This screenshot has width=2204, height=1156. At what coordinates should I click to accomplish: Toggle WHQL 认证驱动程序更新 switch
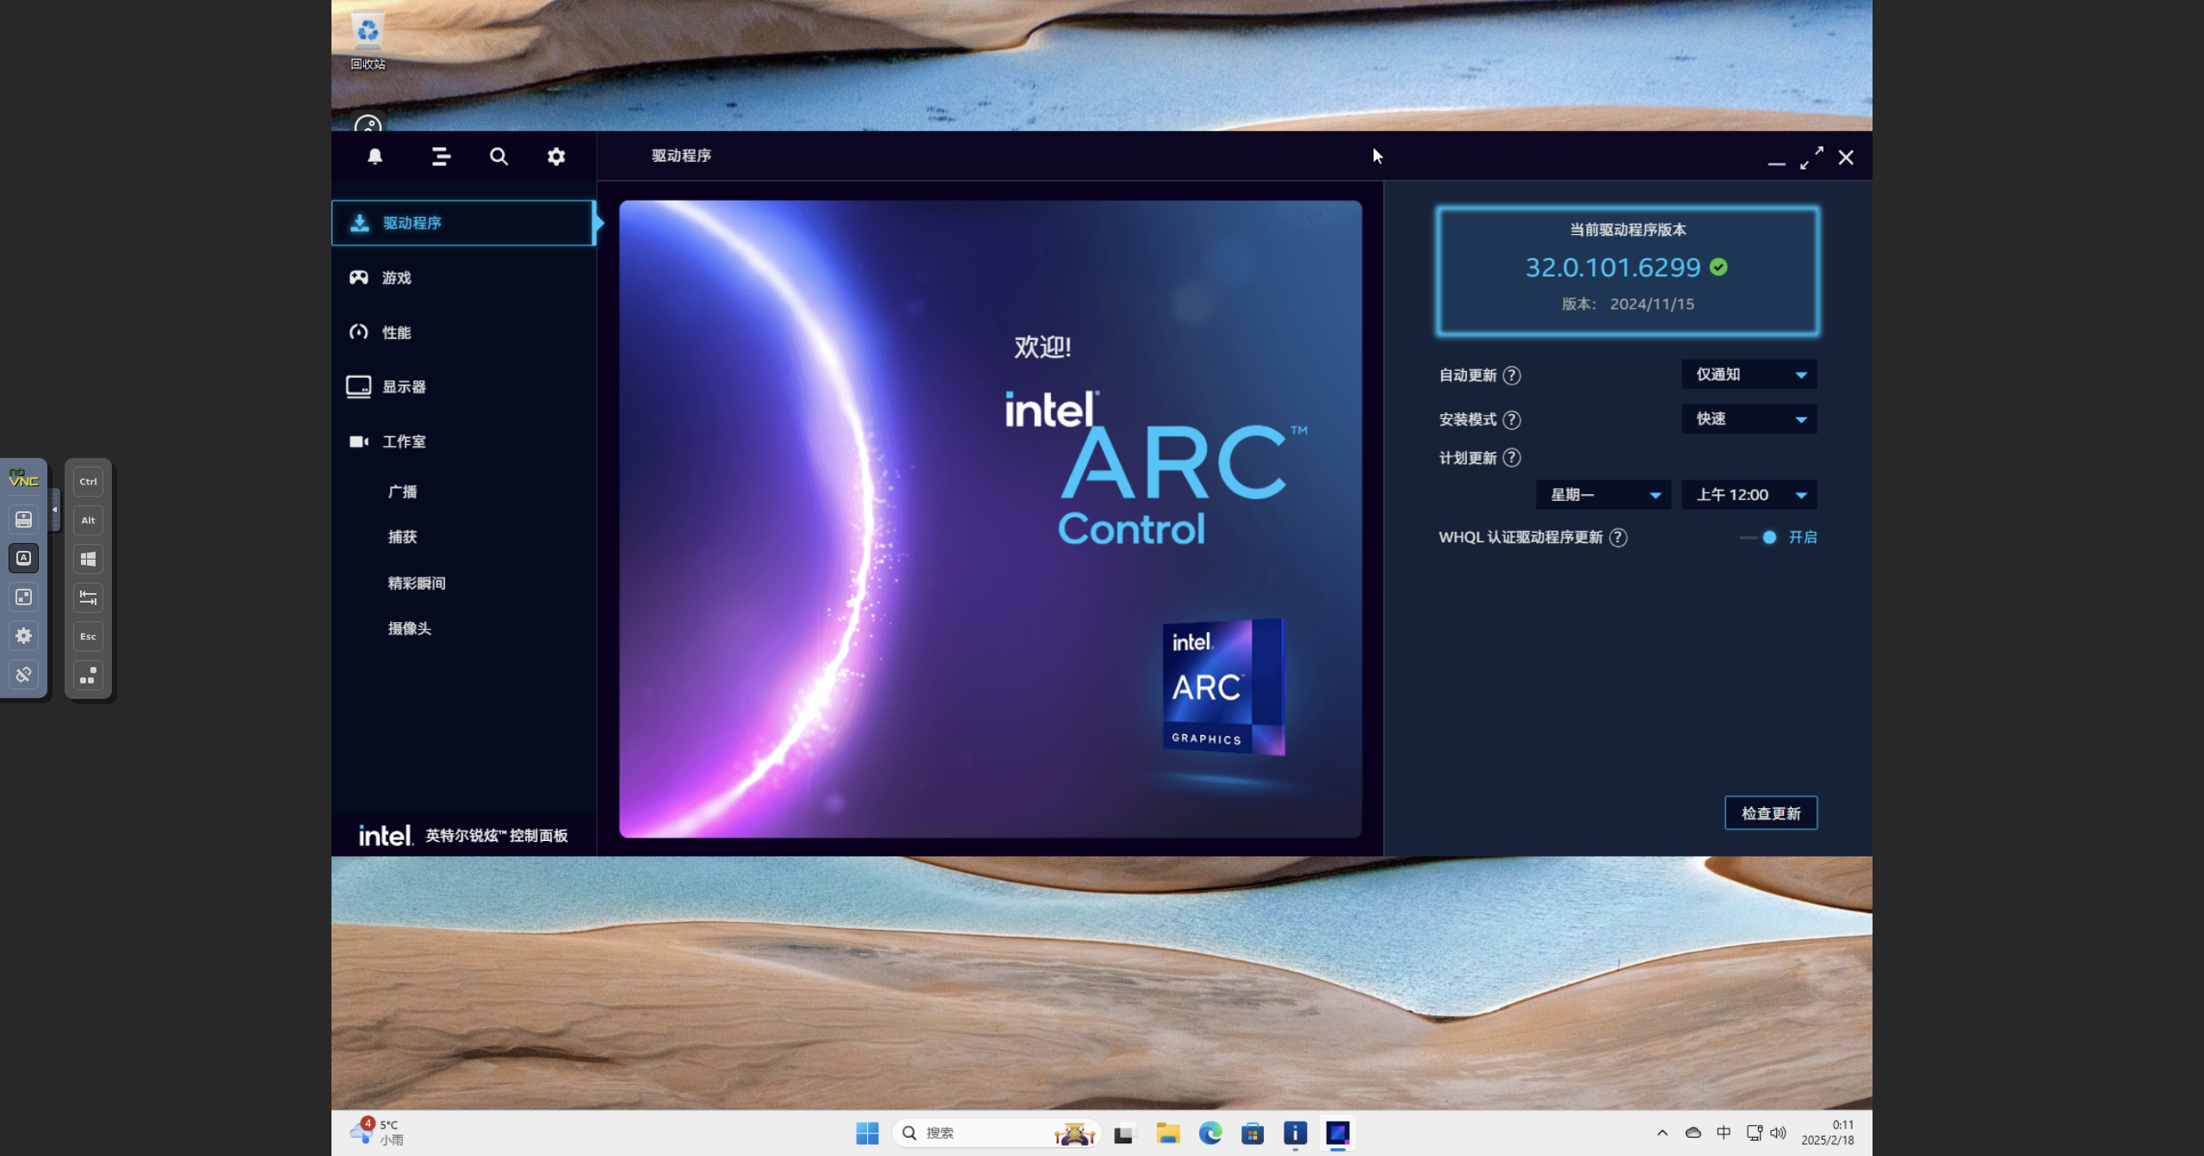coord(1768,537)
